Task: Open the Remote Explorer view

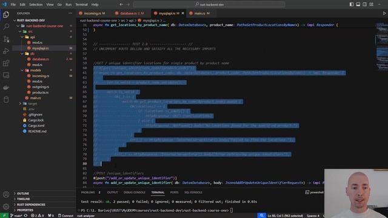Action: click(x=6, y=75)
